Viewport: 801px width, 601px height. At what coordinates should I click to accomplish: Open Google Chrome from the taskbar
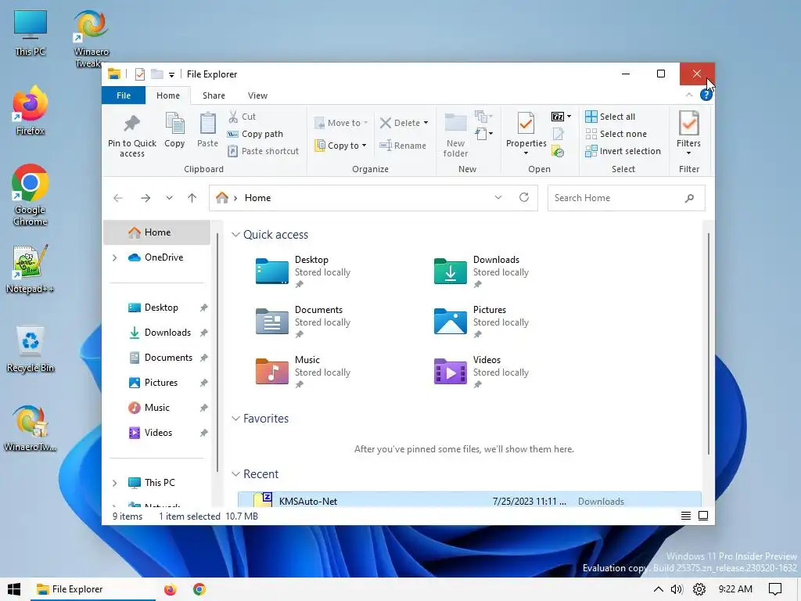tap(199, 589)
